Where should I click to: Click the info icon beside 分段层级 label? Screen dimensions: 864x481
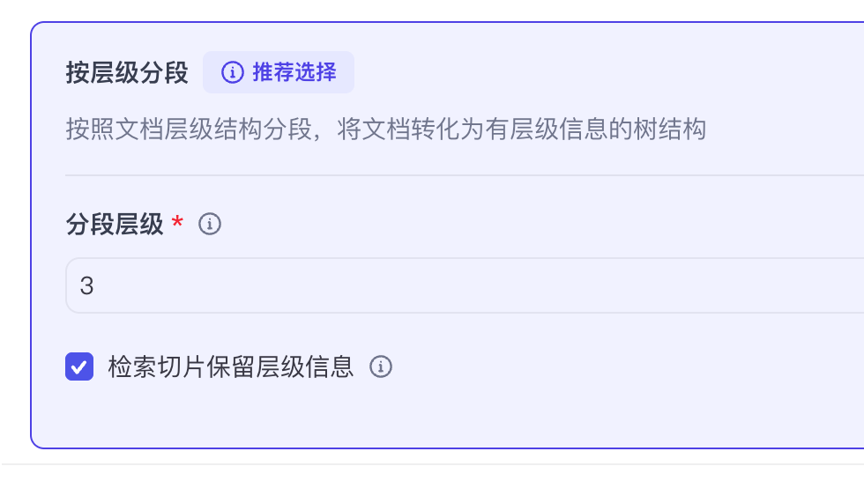click(x=210, y=225)
